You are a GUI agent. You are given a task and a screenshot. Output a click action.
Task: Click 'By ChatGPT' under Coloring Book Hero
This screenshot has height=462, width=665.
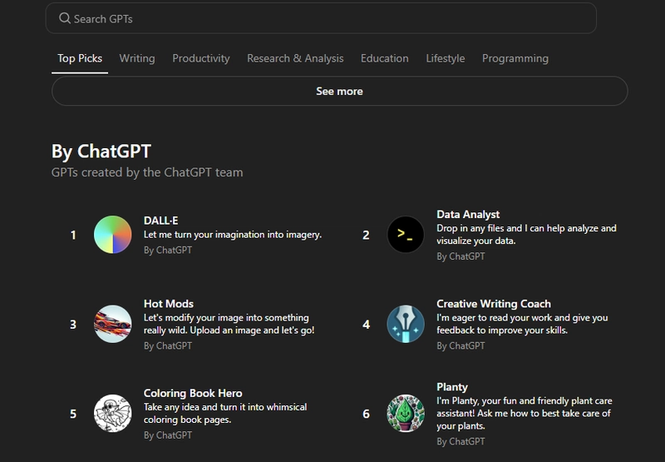coord(168,435)
